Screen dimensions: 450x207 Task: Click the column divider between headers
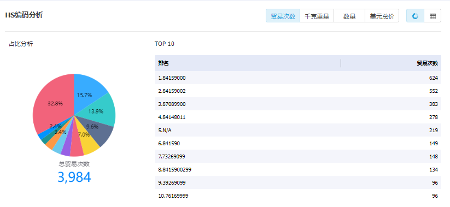(x=341, y=63)
